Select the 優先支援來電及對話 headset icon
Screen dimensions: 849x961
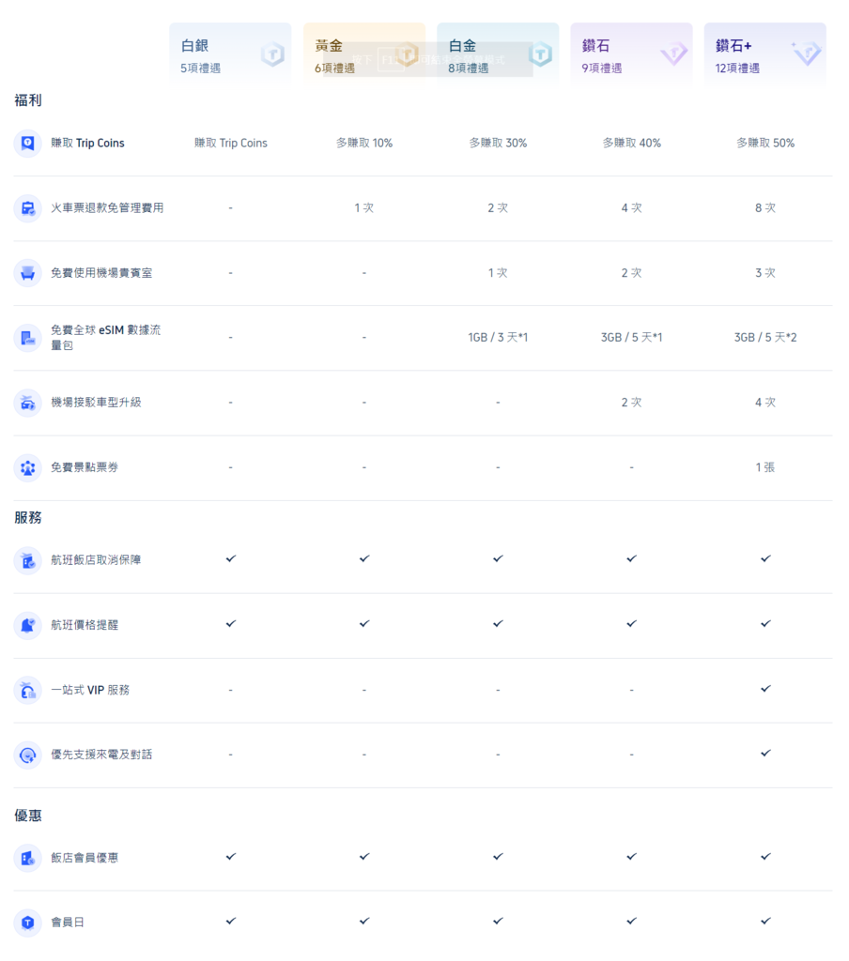point(28,754)
